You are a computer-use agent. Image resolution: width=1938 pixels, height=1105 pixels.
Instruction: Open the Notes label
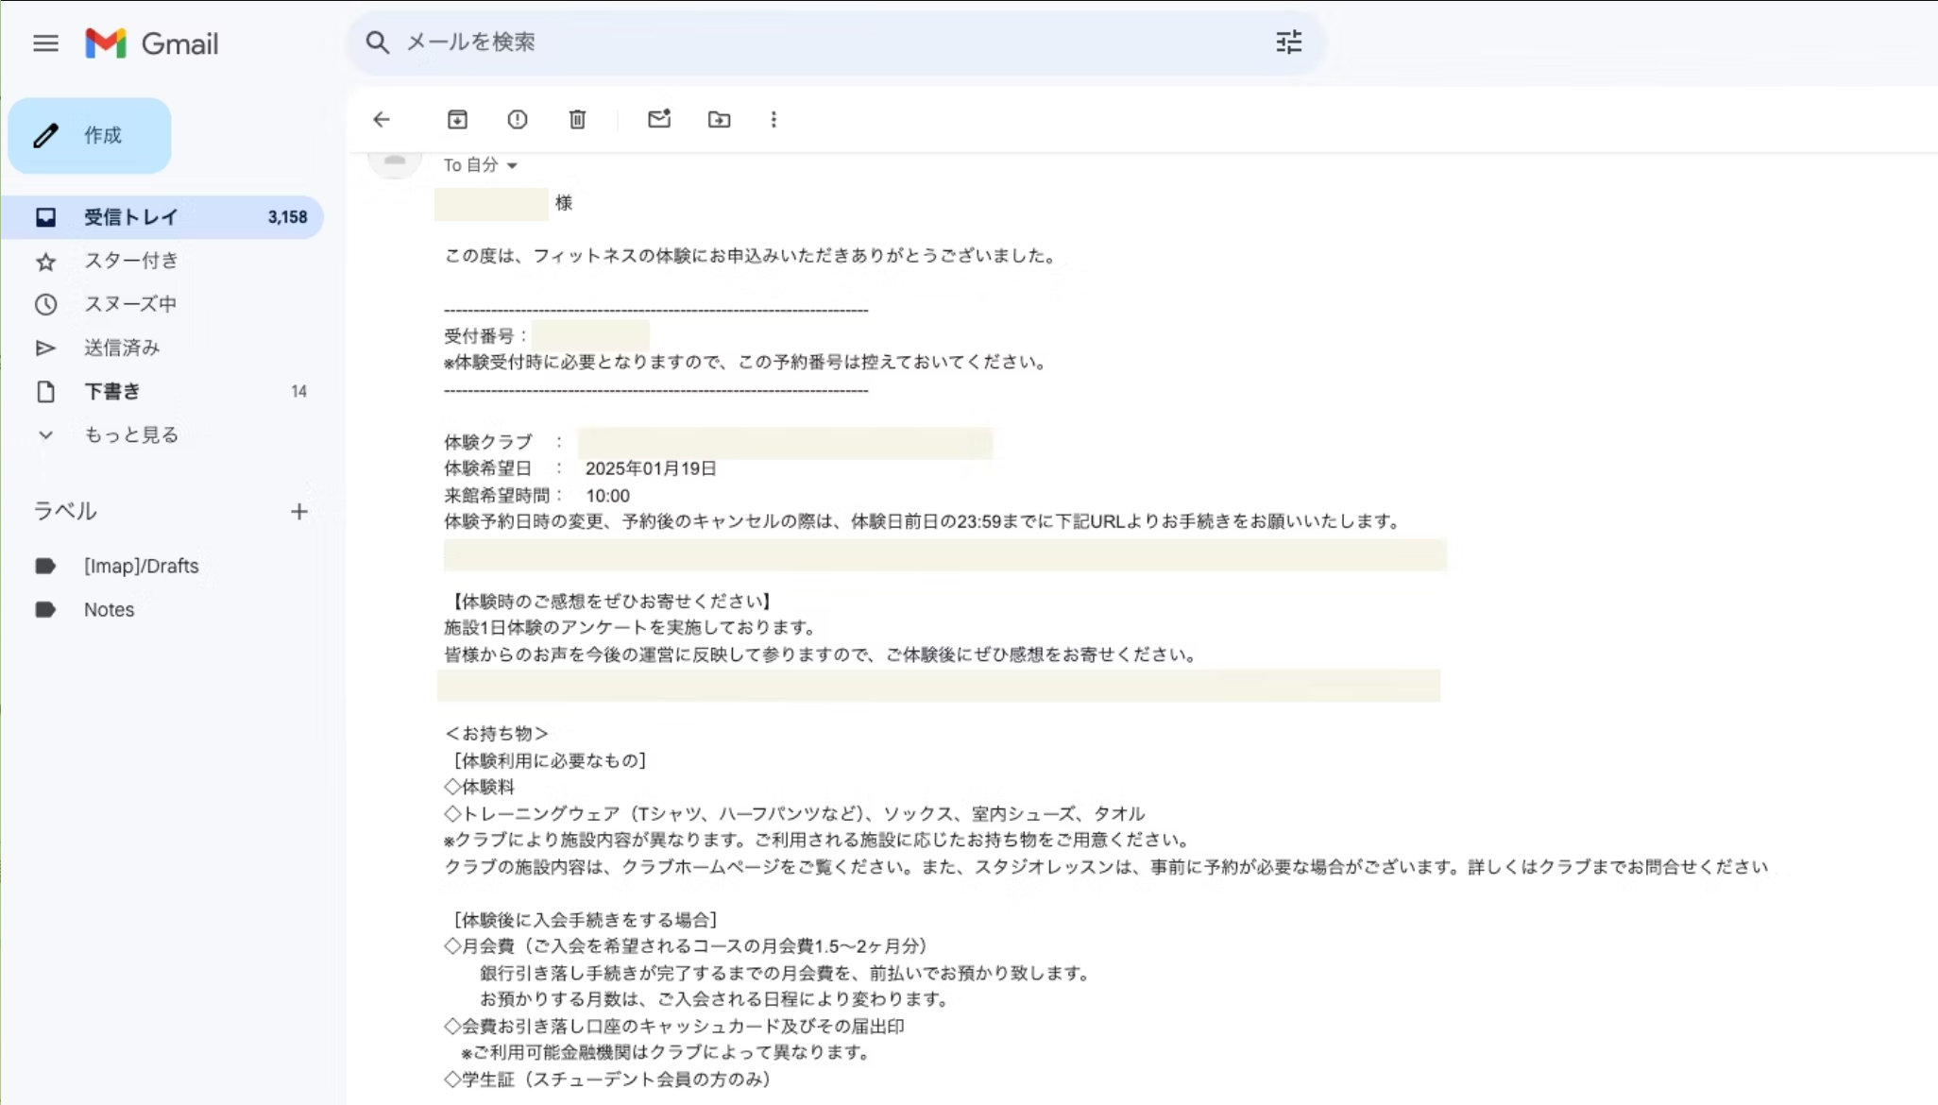109,609
